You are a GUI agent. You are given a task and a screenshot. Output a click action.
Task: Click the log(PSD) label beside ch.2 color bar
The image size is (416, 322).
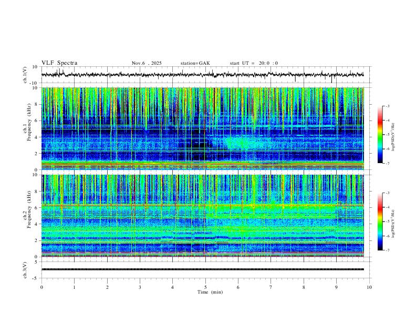(393, 224)
